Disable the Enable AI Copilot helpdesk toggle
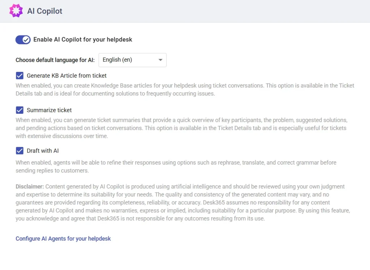This screenshot has width=370, height=270. point(23,40)
